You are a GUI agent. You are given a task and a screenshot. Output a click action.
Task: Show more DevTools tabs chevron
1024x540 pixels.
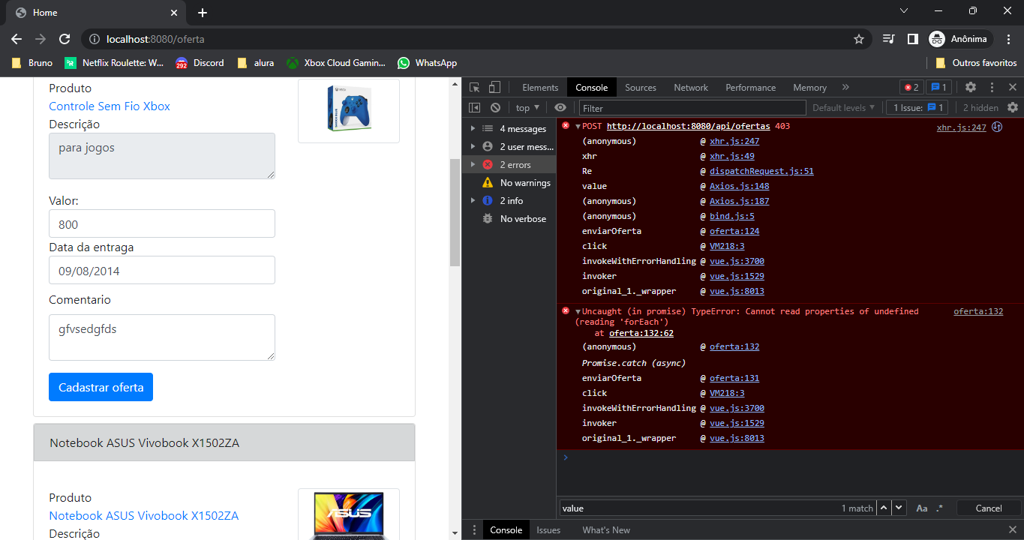click(845, 88)
